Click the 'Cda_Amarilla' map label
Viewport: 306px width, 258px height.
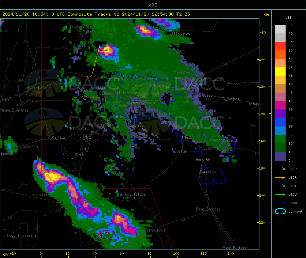pyautogui.click(x=26, y=147)
